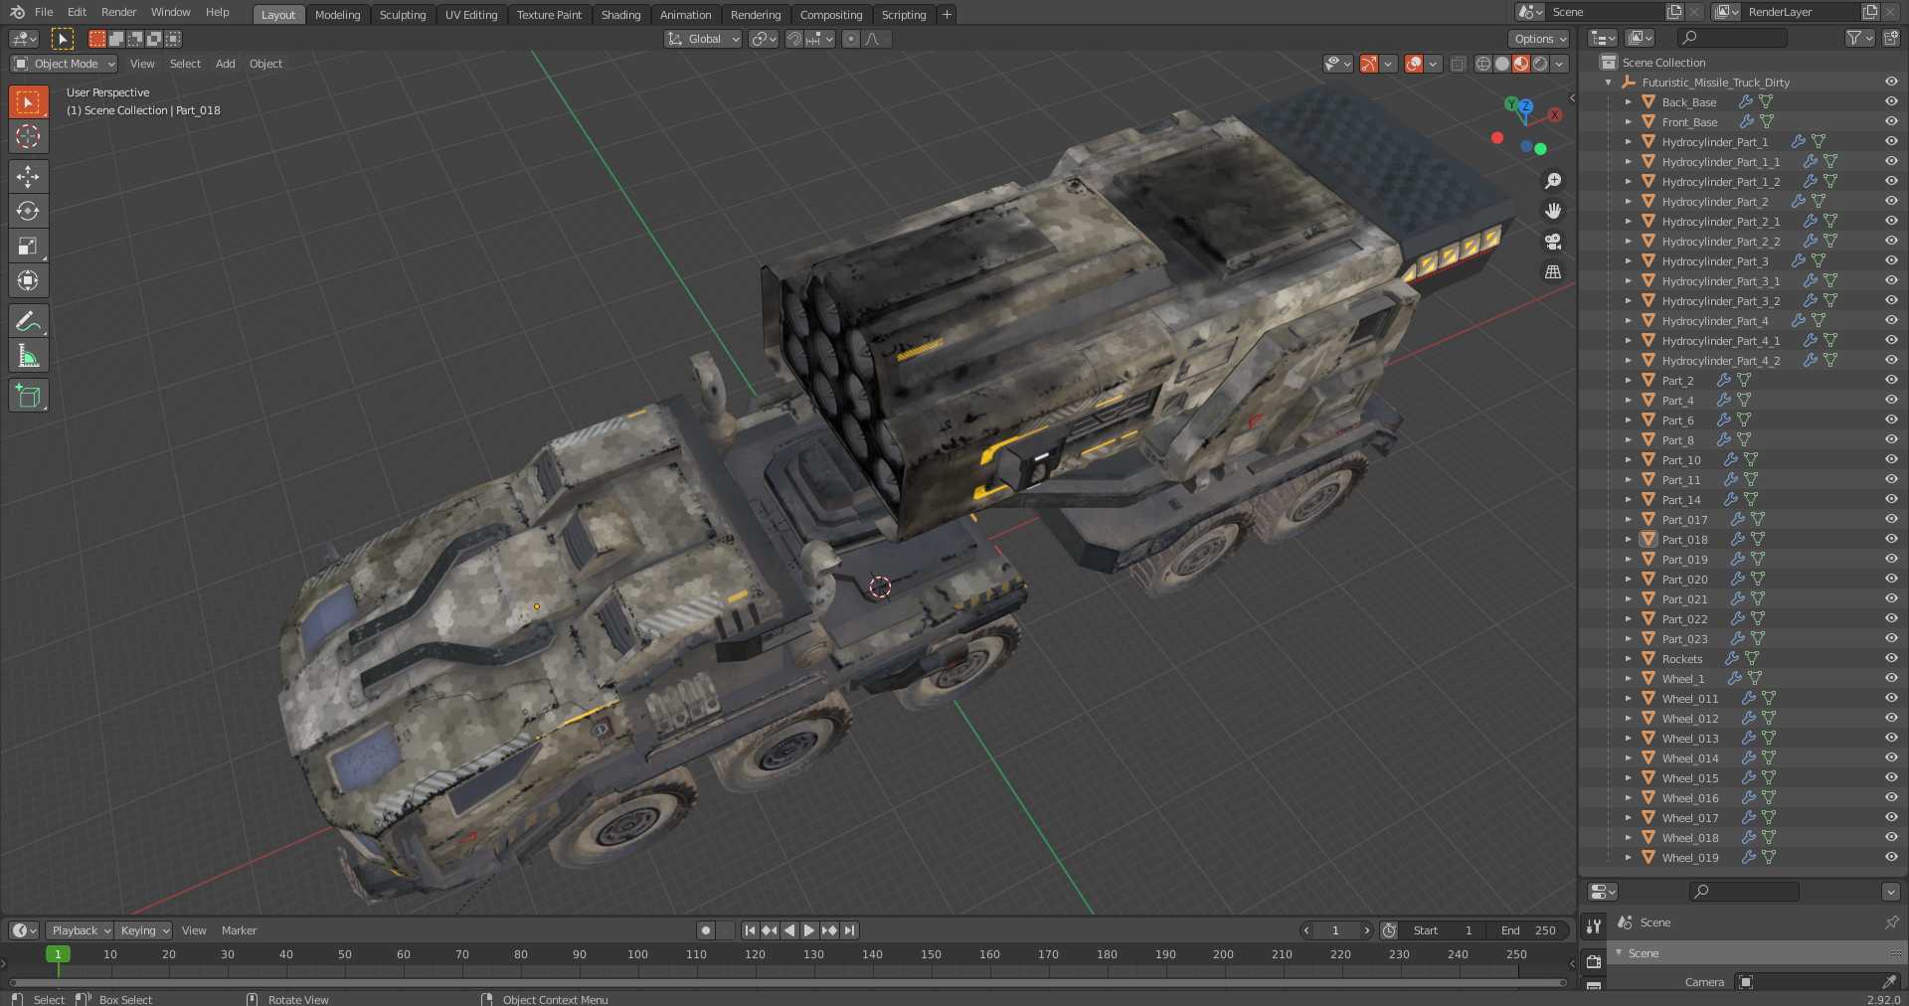Screen dimensions: 1909x1006
Task: Play the animation in reverse
Action: click(x=789, y=930)
